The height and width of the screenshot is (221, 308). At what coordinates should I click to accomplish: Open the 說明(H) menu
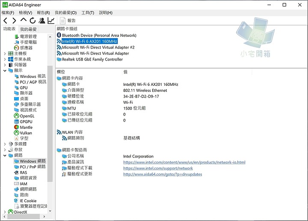[106, 13]
